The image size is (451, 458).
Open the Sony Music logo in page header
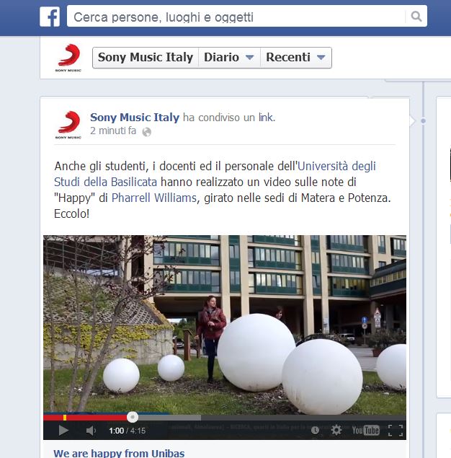(68, 58)
